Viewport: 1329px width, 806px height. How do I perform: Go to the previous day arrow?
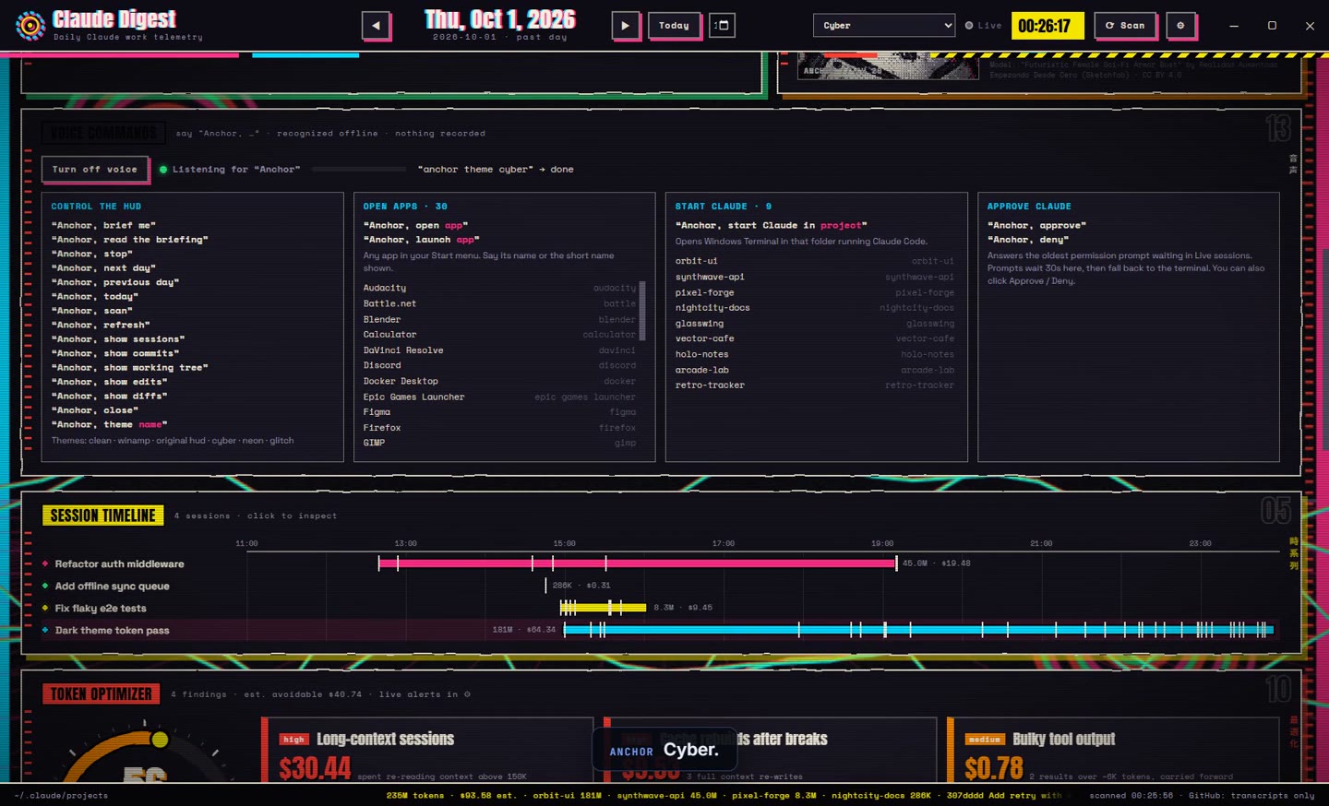pyautogui.click(x=376, y=26)
